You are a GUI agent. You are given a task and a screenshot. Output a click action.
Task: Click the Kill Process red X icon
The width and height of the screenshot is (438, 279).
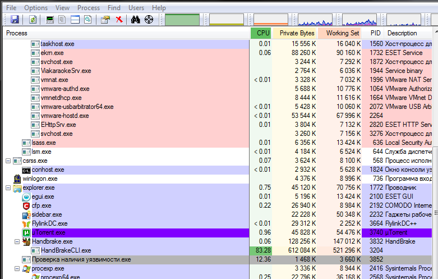point(119,20)
